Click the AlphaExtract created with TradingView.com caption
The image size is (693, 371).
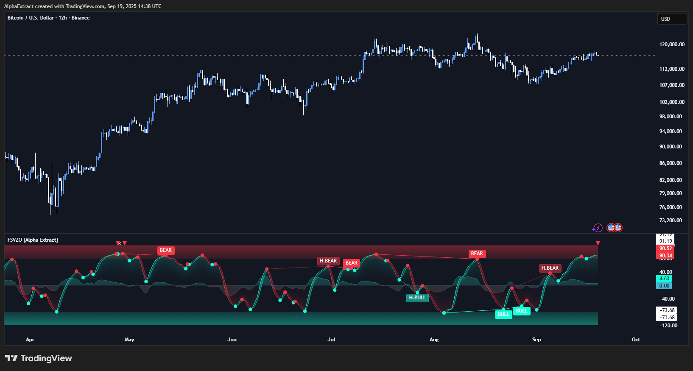(83, 6)
